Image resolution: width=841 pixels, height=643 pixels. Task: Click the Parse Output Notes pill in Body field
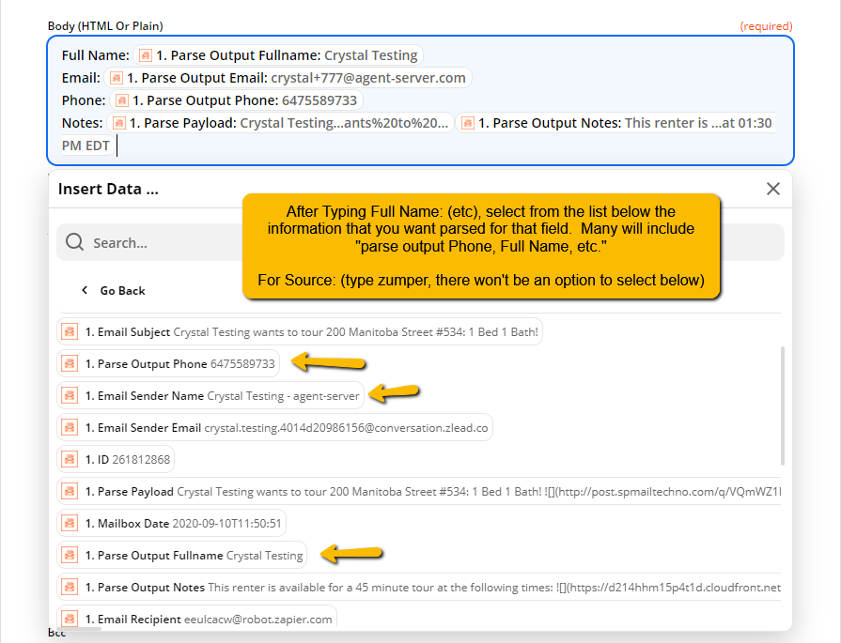[x=615, y=123]
